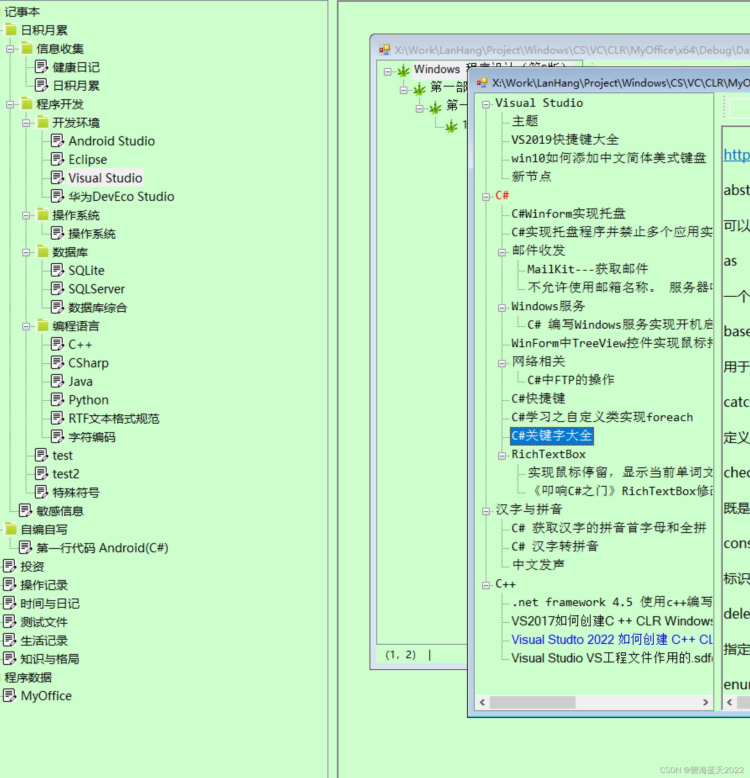The height and width of the screenshot is (778, 750).
Task: Collapse the 操作系统 folder
Action: click(x=26, y=216)
